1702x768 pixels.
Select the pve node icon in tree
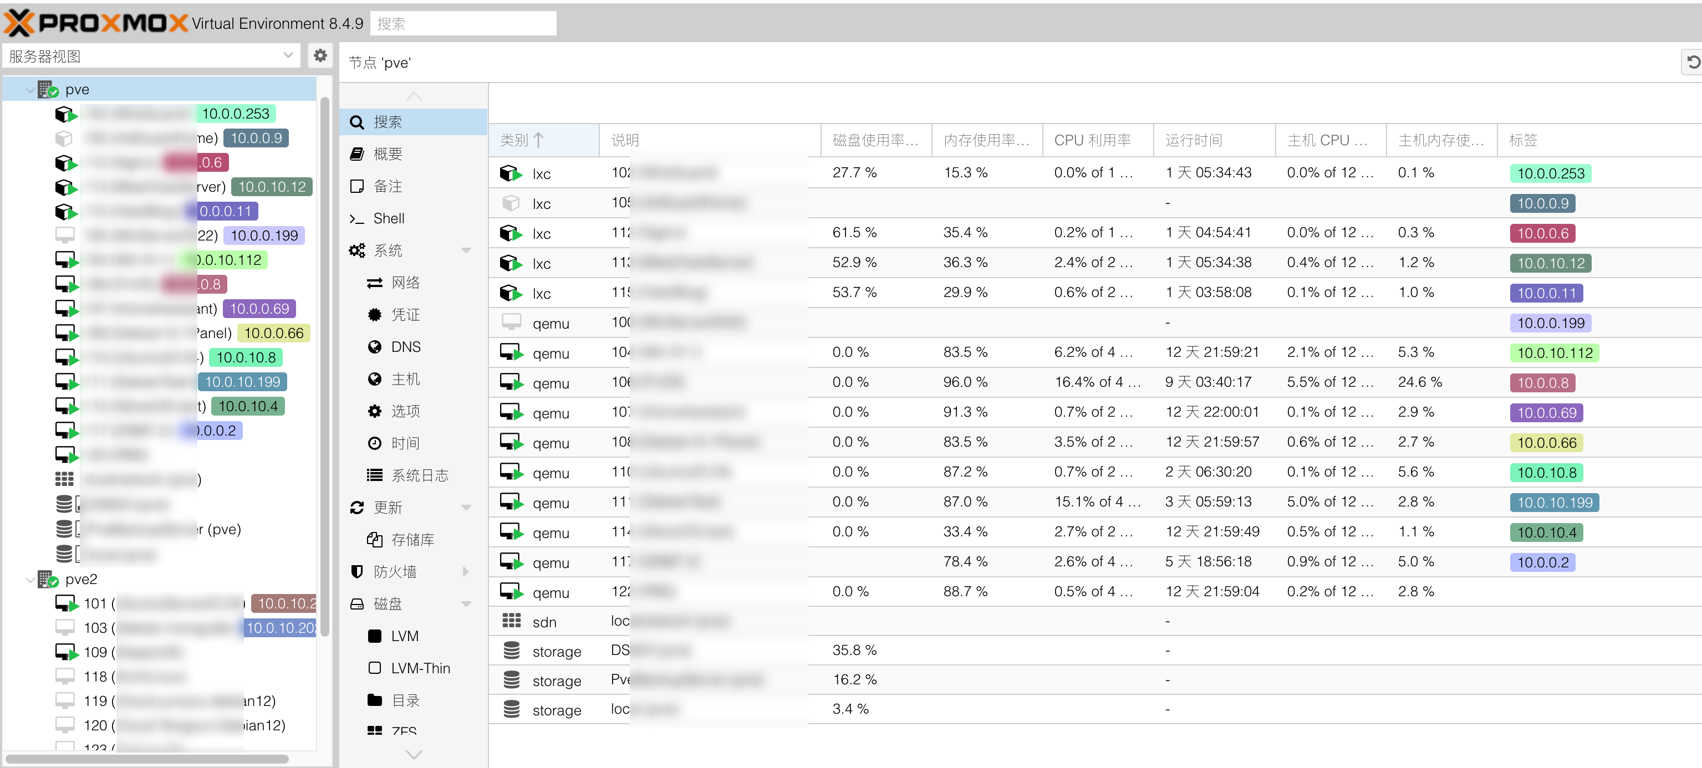pos(48,90)
